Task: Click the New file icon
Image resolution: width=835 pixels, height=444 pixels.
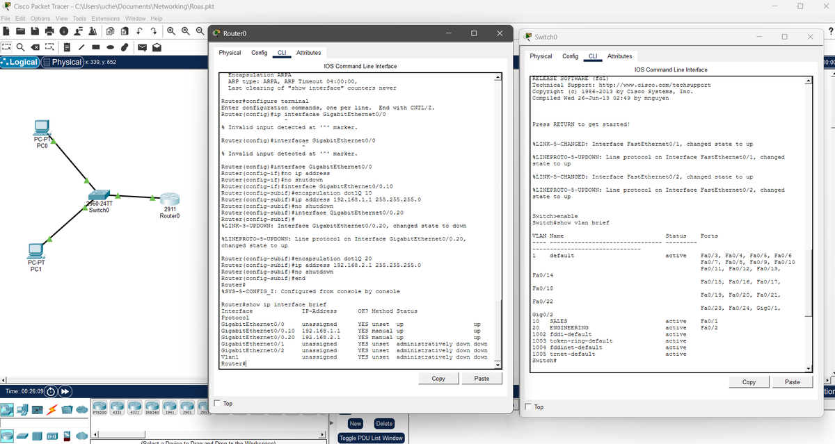Action: pyautogui.click(x=6, y=31)
